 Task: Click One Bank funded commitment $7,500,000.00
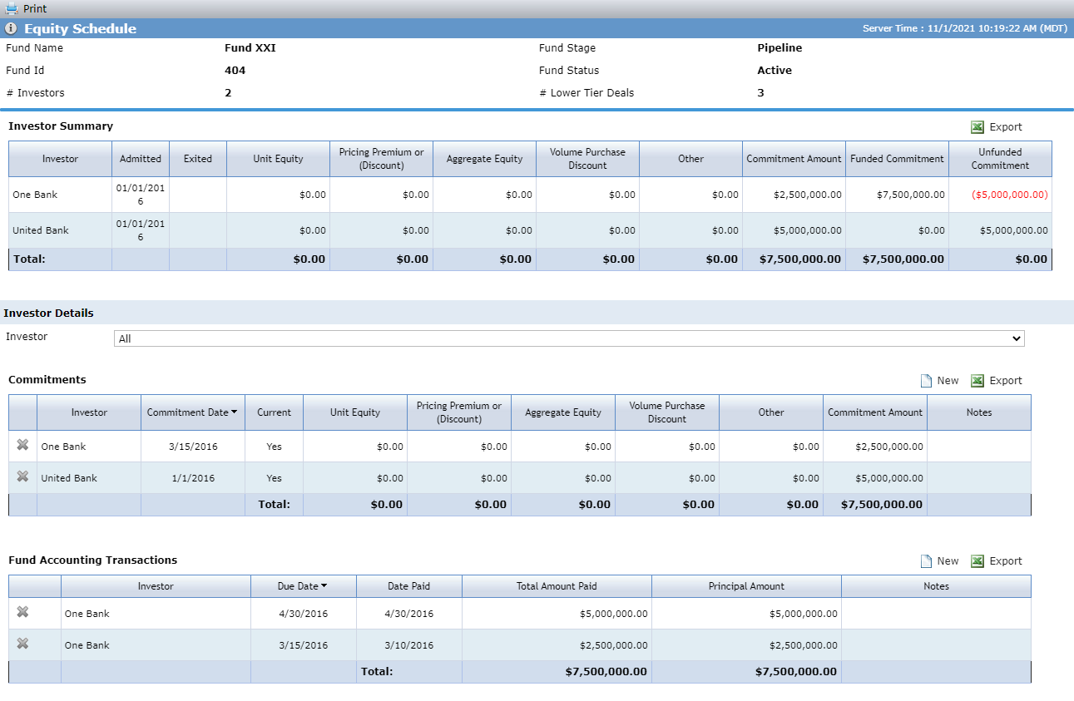[x=911, y=195]
